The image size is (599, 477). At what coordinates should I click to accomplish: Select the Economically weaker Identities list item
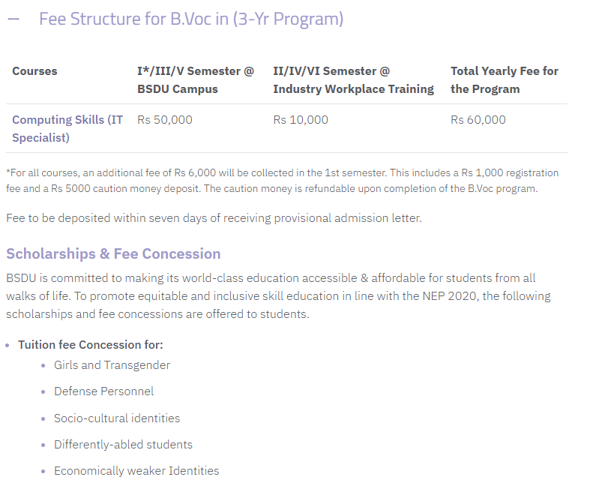[x=136, y=471]
